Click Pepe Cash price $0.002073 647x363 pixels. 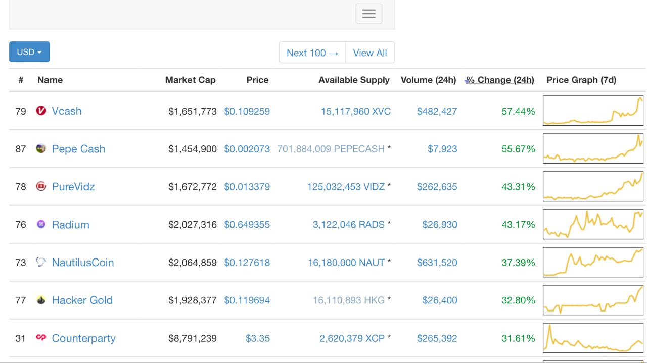(247, 149)
